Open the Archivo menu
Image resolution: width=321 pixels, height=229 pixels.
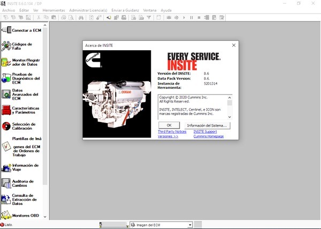click(9, 10)
